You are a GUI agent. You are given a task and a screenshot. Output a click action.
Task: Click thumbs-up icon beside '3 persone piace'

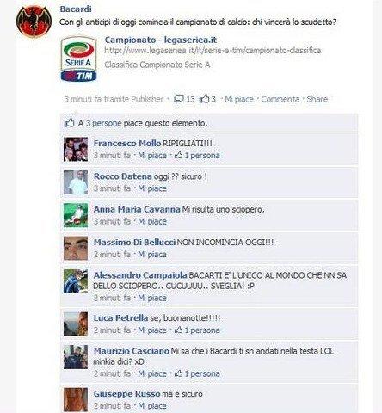point(69,123)
